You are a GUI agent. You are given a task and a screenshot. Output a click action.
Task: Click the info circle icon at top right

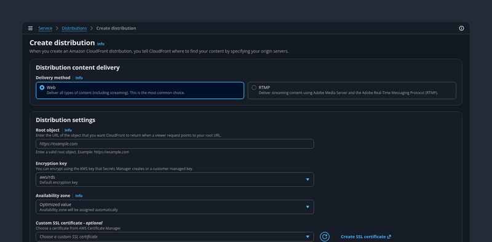click(x=461, y=28)
